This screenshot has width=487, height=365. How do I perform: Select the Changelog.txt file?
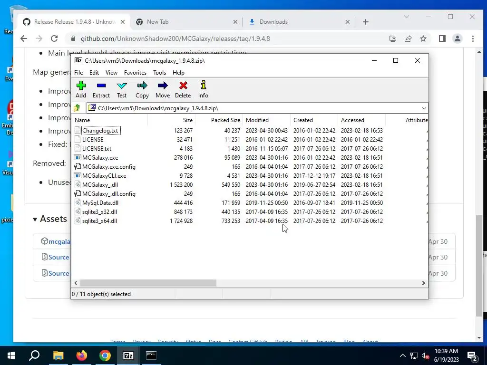pos(100,131)
